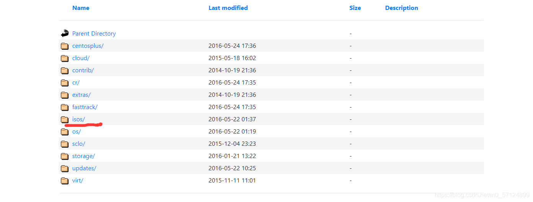This screenshot has height=202, width=533.
Task: Sort listing by Size column header
Action: [355, 8]
